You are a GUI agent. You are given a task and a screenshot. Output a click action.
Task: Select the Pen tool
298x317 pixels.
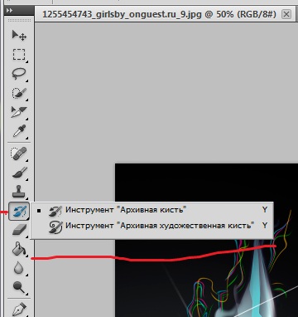tap(19, 310)
